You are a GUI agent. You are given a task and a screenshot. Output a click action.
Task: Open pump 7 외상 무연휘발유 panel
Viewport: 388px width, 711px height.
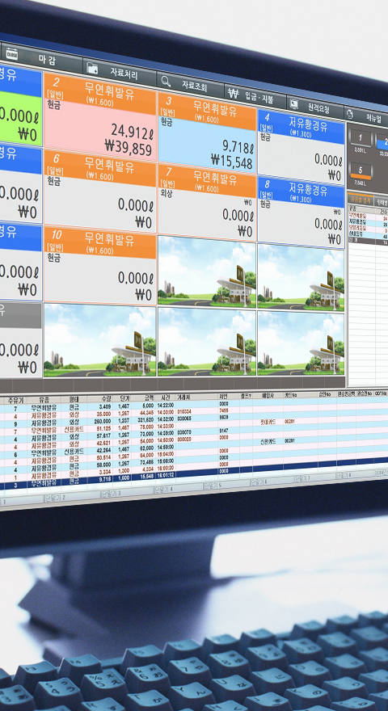[x=208, y=203]
